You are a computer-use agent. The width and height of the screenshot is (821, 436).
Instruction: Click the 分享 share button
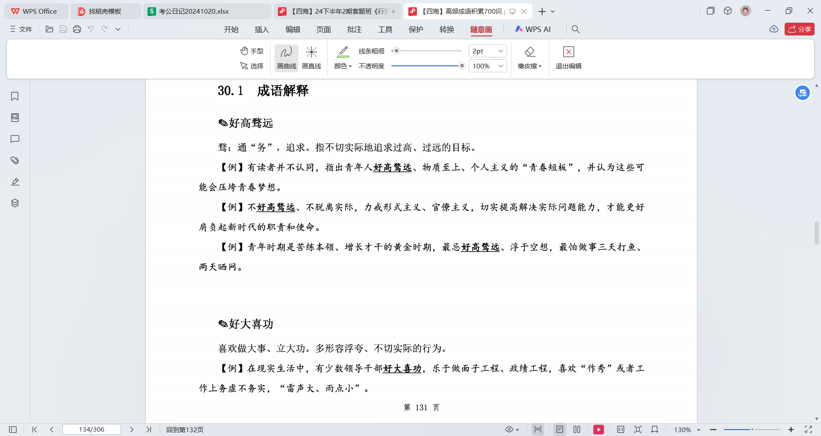[x=800, y=29]
